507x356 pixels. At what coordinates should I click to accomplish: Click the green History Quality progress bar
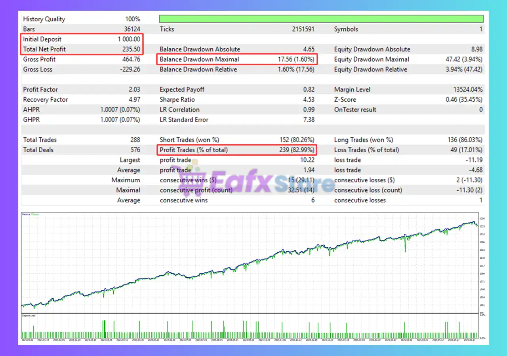[x=321, y=19]
